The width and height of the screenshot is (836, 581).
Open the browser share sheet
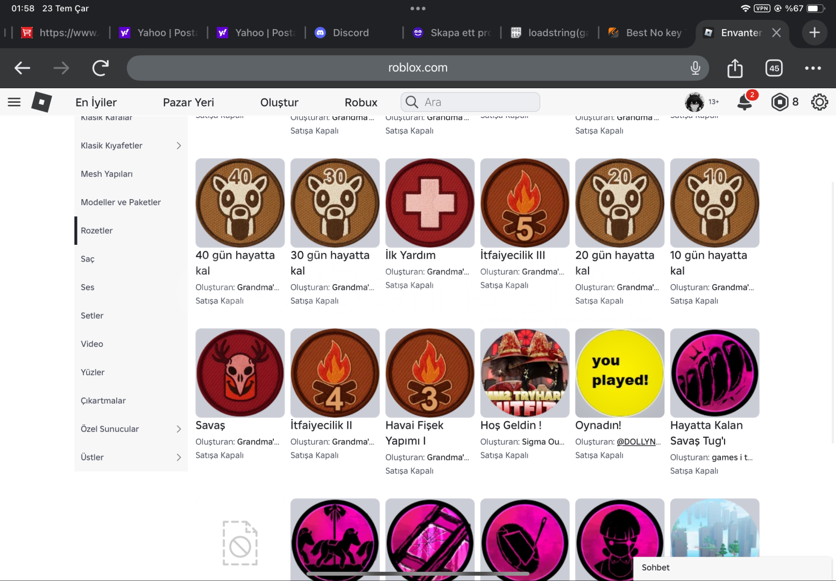point(735,68)
